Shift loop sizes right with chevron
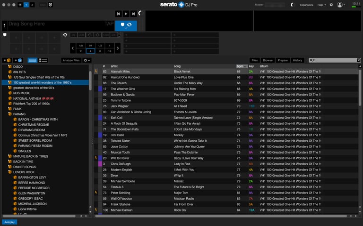363x226 pixels. tap(118, 48)
